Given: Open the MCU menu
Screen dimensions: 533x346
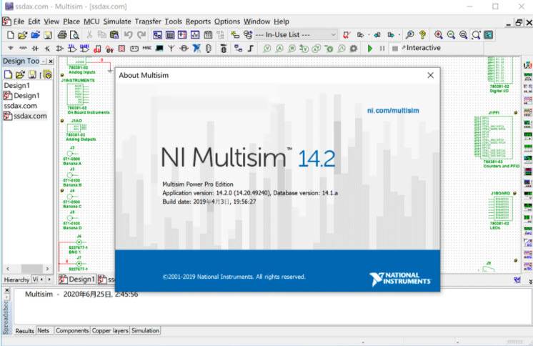Looking at the screenshot, I should (x=91, y=21).
